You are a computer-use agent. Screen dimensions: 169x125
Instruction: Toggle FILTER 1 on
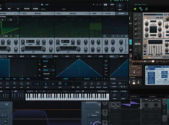click(104, 14)
